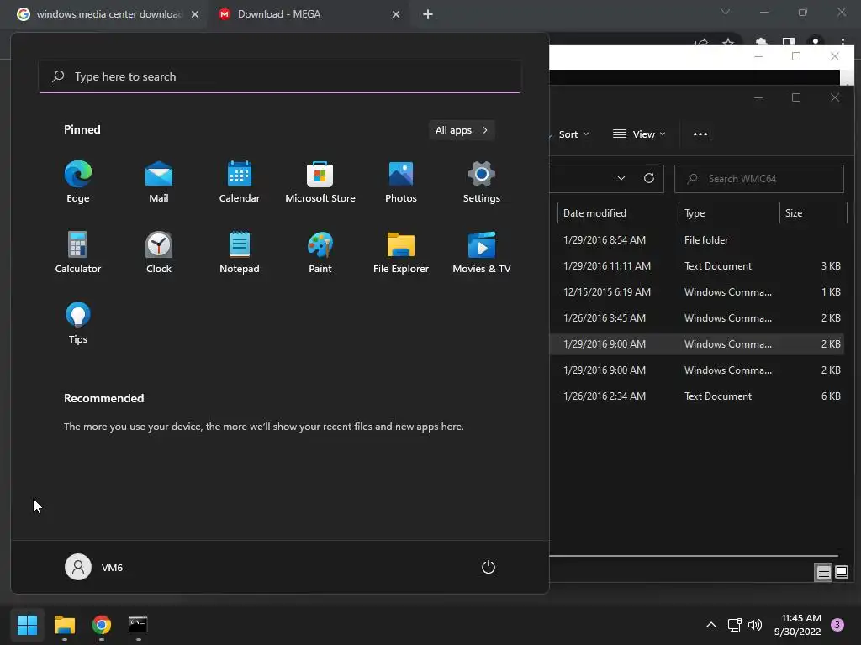Open the Calculator app
This screenshot has height=645, width=861.
click(78, 253)
